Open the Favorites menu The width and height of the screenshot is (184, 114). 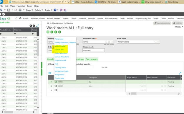point(21,6)
